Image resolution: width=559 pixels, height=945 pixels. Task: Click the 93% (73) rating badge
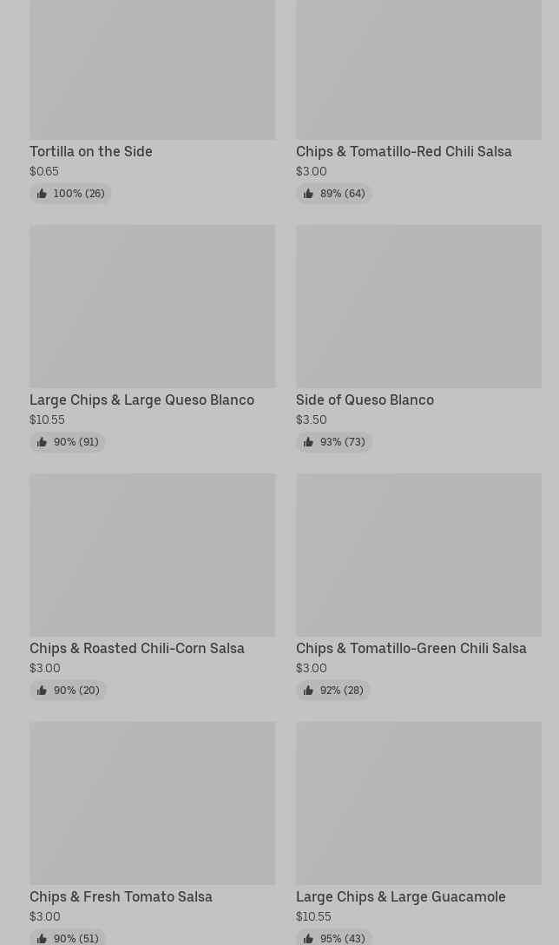pyautogui.click(x=333, y=442)
